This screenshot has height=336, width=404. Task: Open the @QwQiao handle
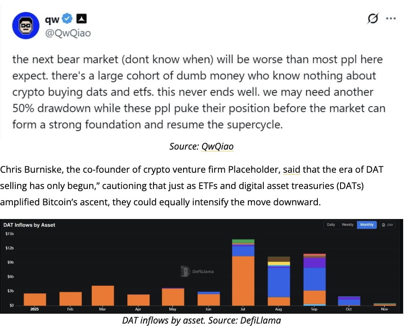[68, 33]
